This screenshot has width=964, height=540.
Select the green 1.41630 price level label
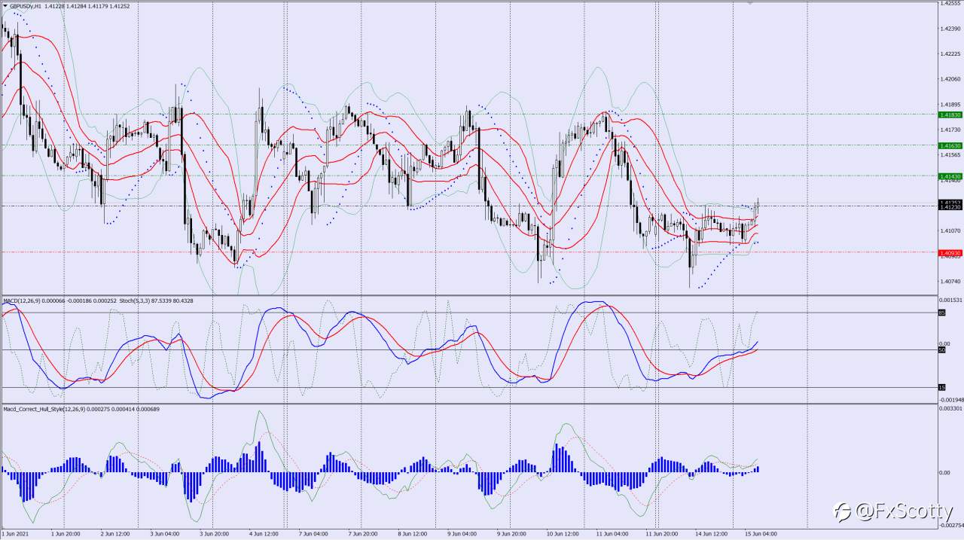click(949, 145)
